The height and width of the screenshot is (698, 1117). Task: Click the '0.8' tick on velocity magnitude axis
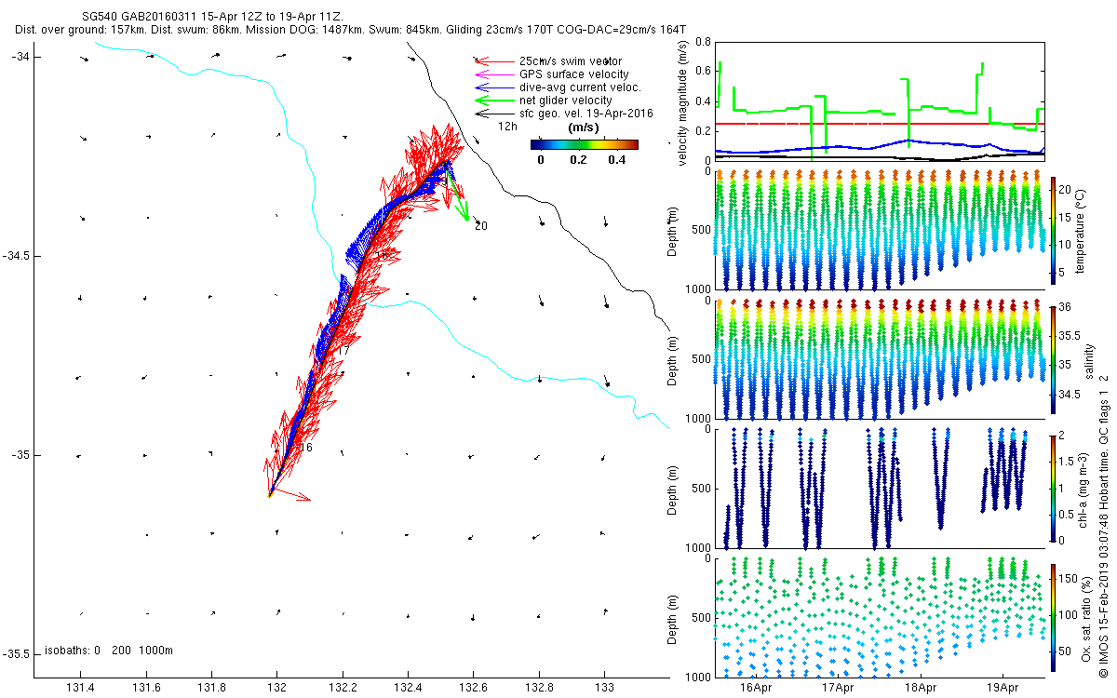703,43
